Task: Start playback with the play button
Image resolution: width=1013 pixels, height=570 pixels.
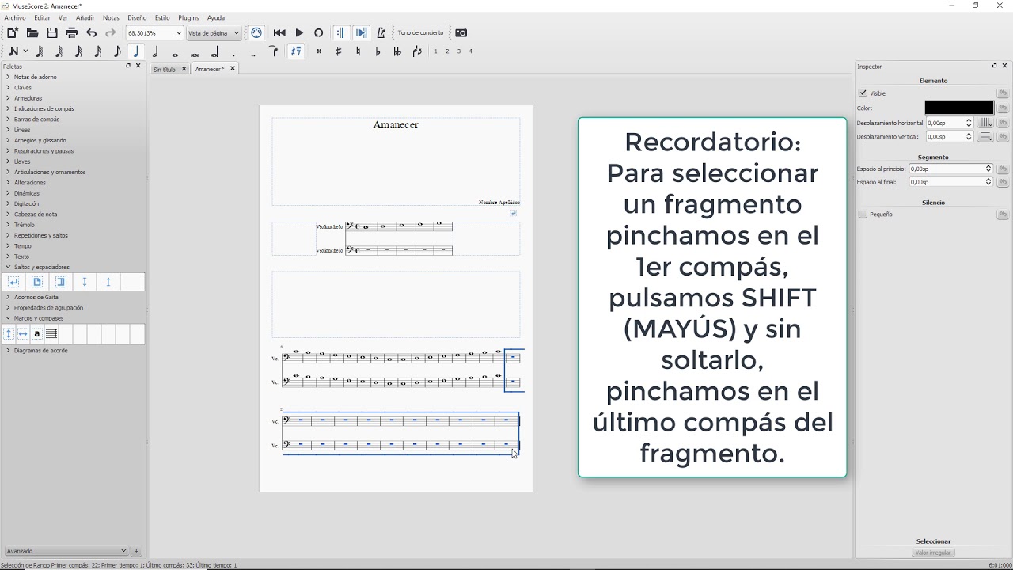Action: 299,33
